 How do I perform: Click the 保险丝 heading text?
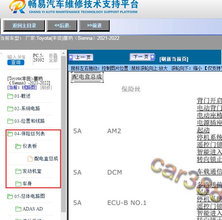click(x=131, y=89)
